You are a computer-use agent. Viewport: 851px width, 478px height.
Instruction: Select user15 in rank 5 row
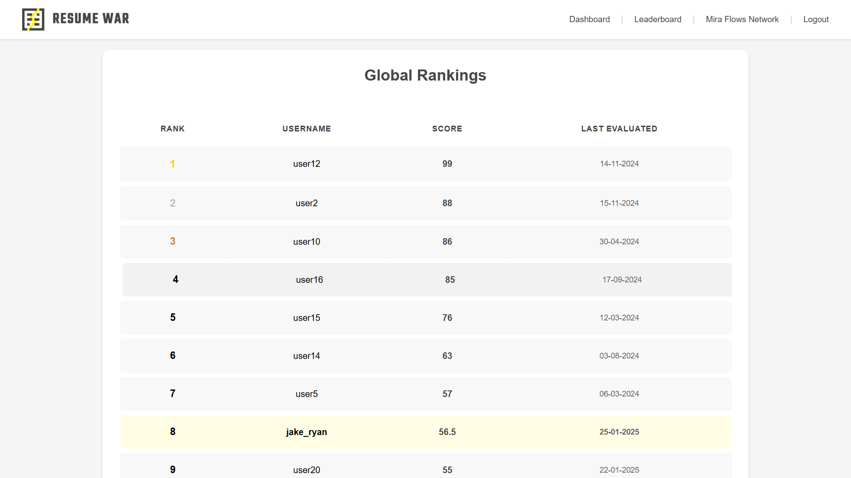pos(306,318)
